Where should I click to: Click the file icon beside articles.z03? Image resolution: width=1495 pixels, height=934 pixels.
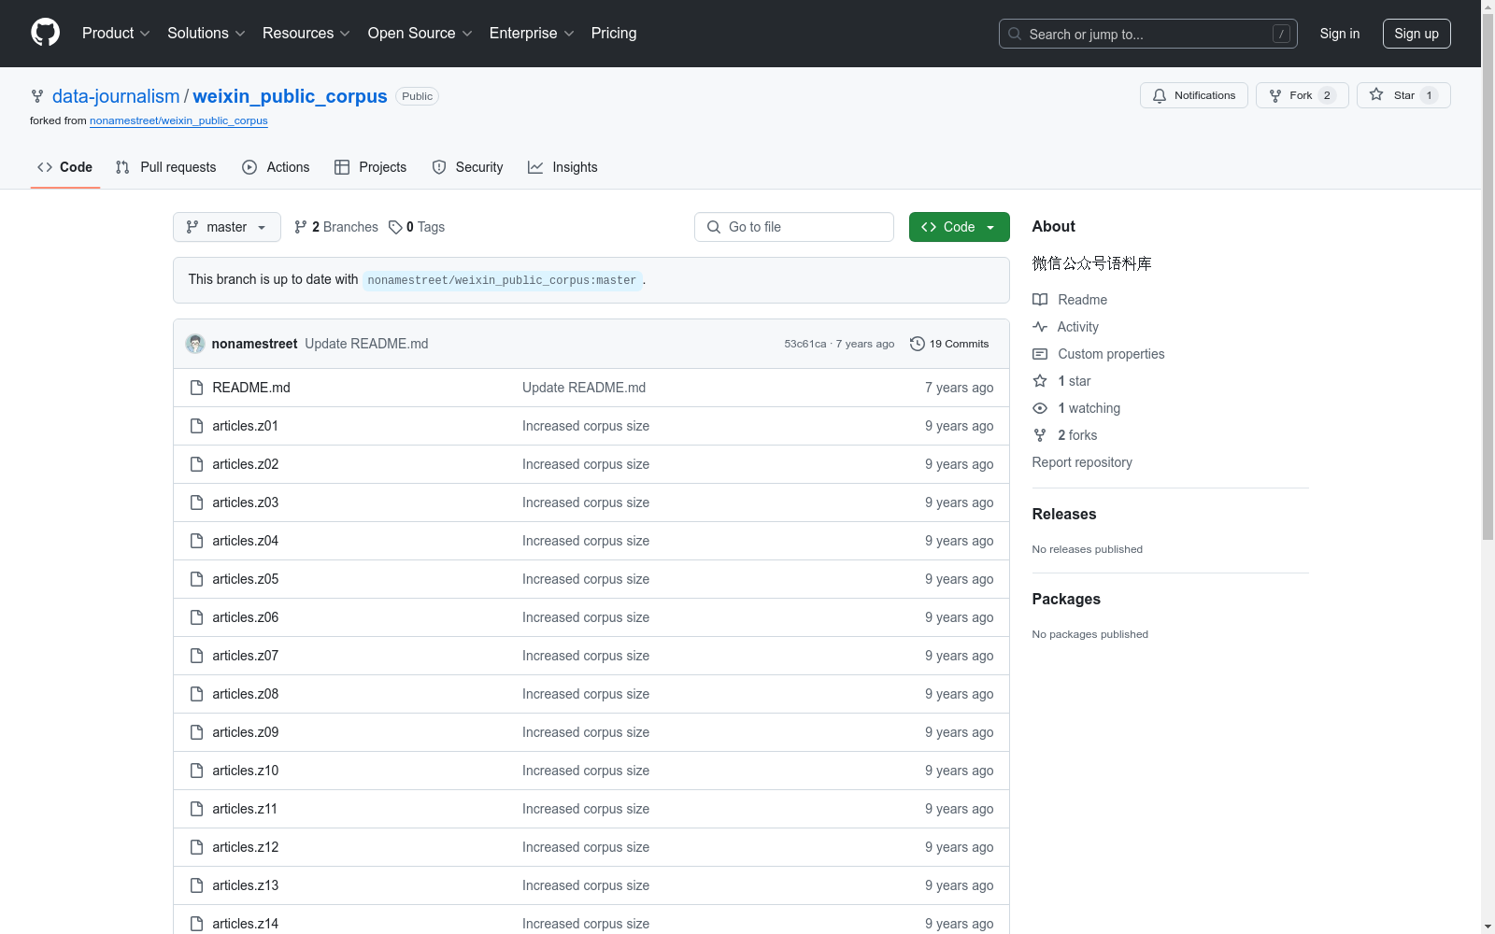point(196,502)
